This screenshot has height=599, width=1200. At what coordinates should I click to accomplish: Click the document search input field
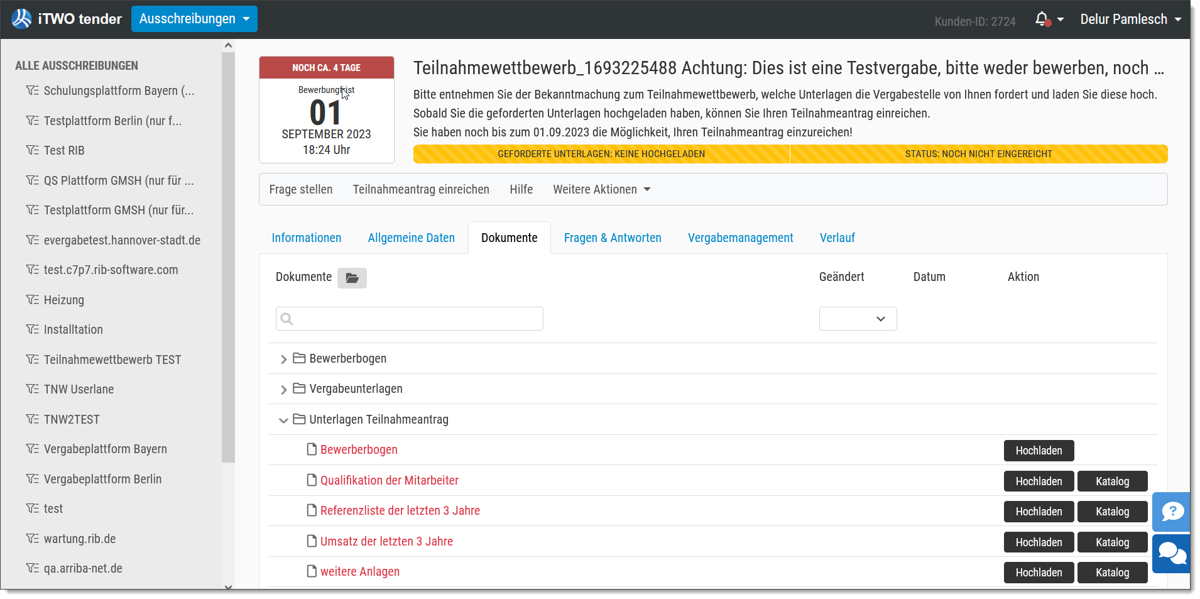[410, 319]
